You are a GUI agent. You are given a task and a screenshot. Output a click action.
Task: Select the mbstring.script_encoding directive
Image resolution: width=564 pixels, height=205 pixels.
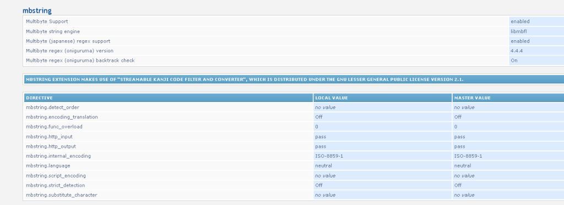tap(56, 176)
